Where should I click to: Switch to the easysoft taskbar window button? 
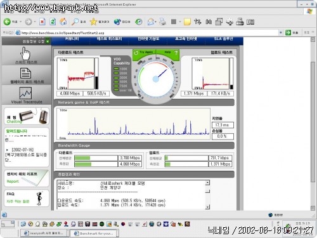click(44, 233)
